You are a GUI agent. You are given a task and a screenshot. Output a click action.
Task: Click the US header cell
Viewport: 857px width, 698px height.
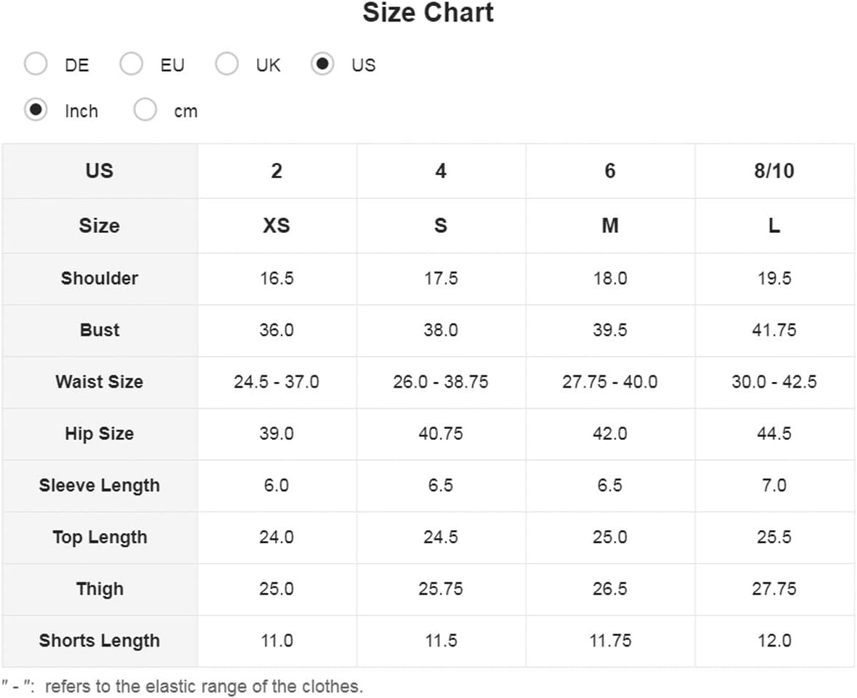click(99, 171)
